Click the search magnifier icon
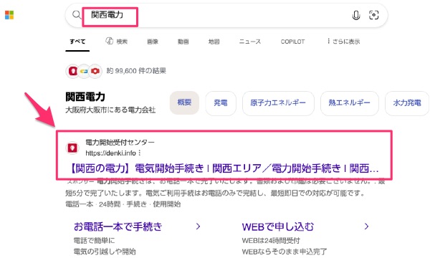The image size is (430, 263). click(x=77, y=15)
